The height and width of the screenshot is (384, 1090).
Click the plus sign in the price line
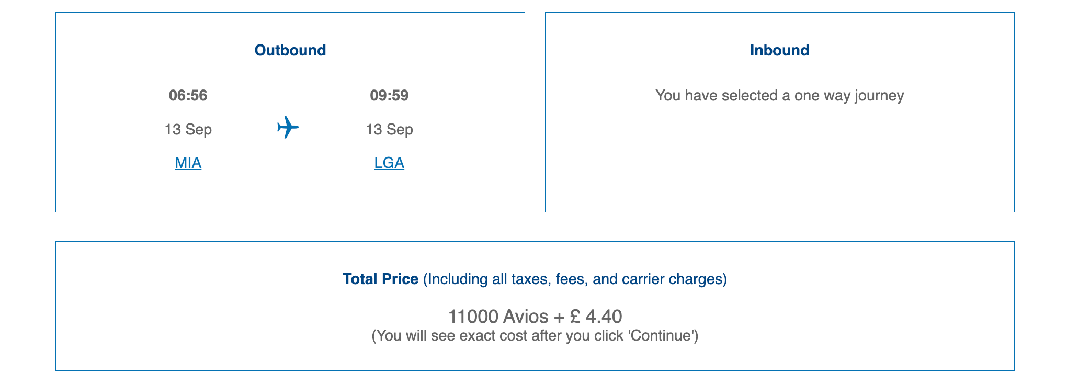(x=559, y=317)
